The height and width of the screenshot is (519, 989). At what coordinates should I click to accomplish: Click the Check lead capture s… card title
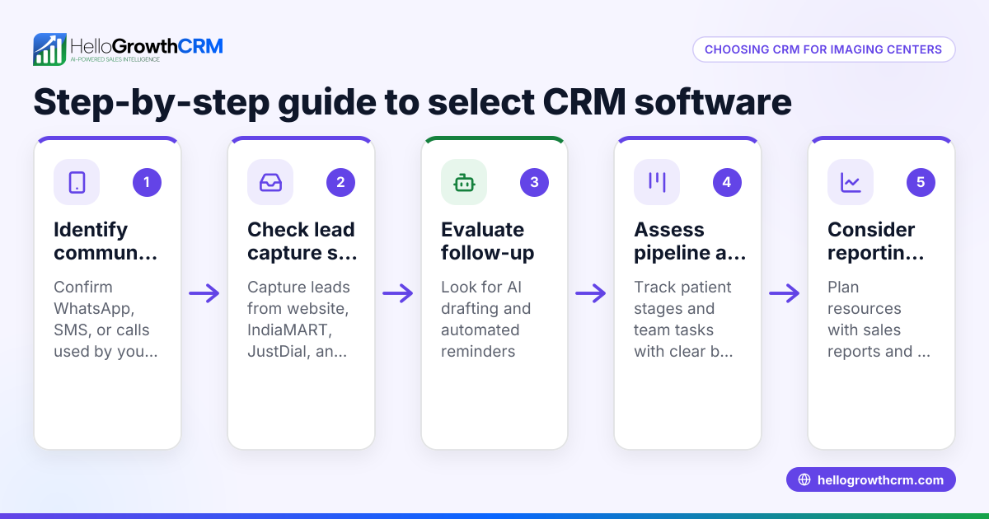point(302,241)
